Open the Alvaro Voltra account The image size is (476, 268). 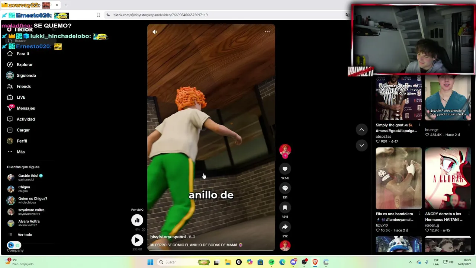pos(30,223)
